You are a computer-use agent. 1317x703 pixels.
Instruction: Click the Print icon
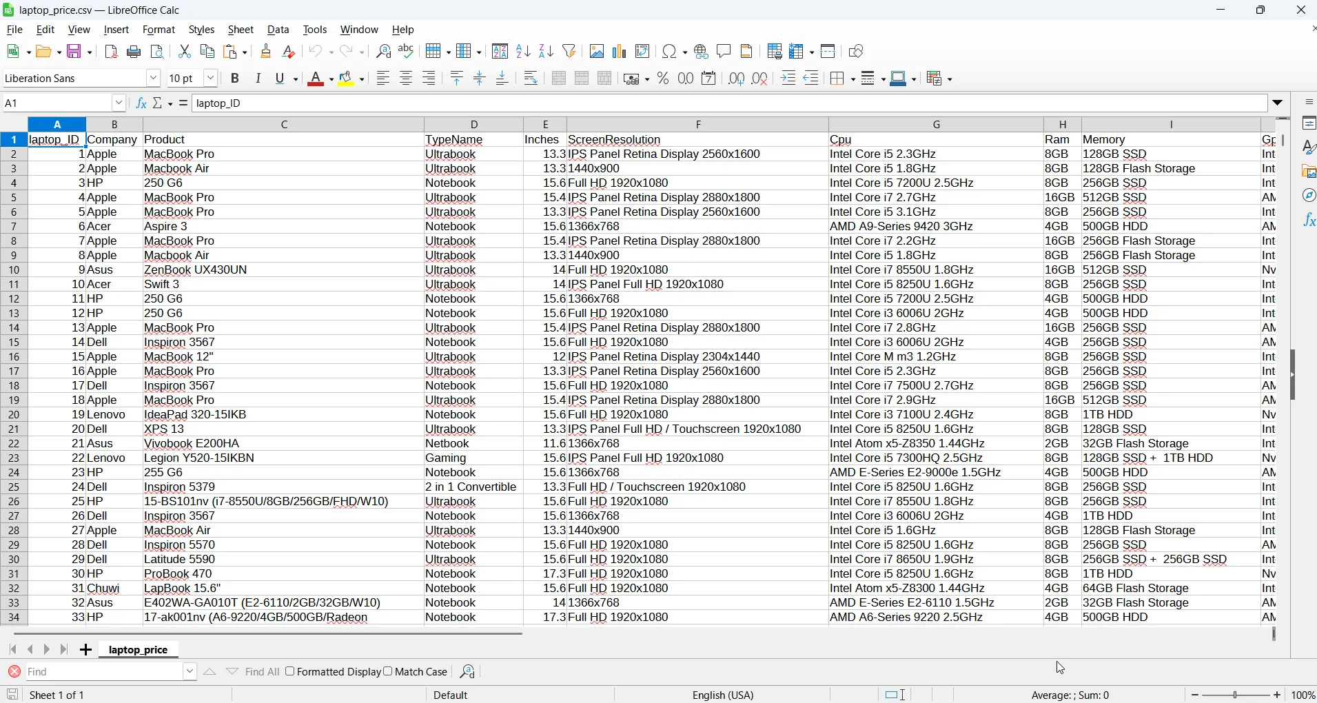coord(134,52)
